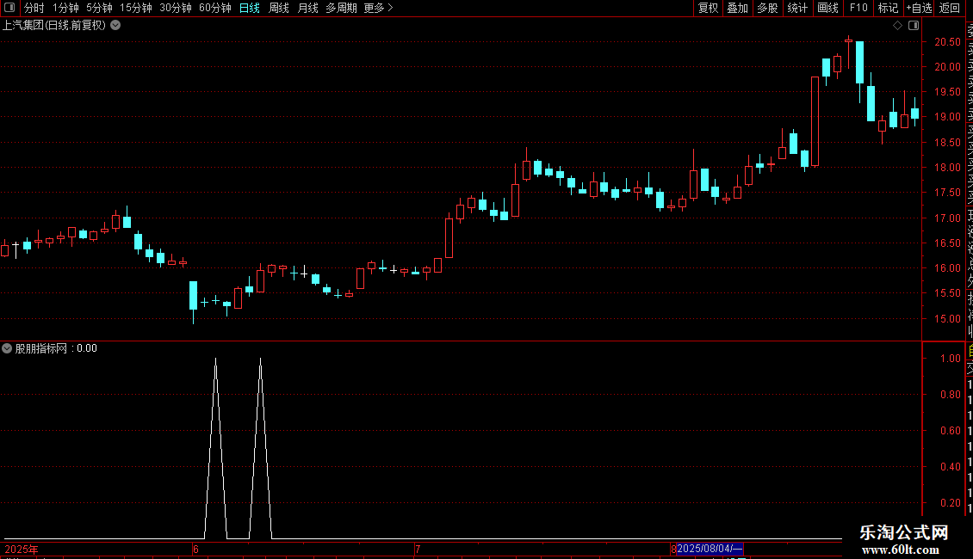The width and height of the screenshot is (973, 559).
Task: Click the 0.20 indicator scale label
Action: 951,502
